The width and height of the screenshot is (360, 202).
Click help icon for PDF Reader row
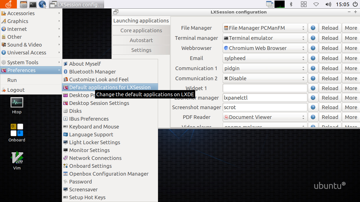click(x=313, y=117)
